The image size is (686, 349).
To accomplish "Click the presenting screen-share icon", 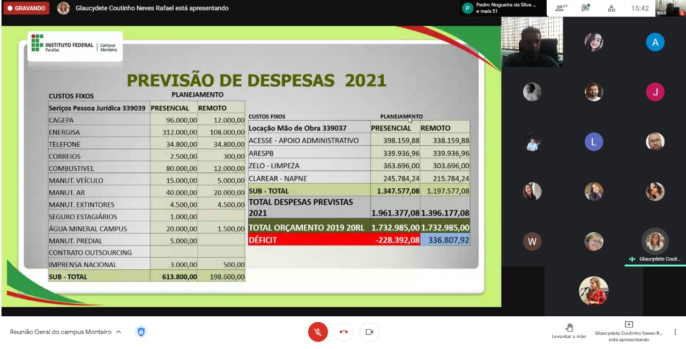I will (629, 325).
